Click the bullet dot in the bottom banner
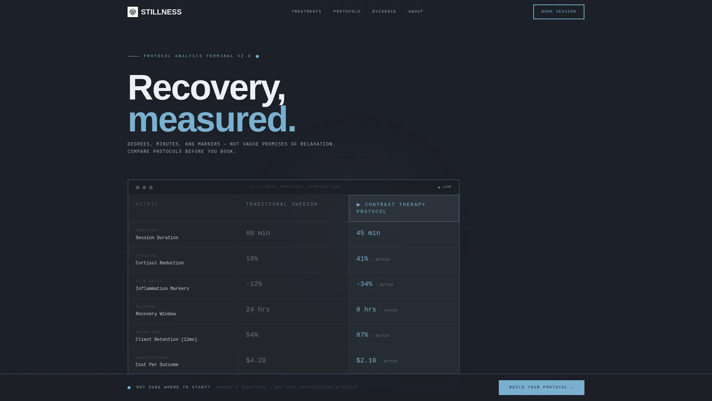Viewport: 712px width, 401px height. [129, 388]
